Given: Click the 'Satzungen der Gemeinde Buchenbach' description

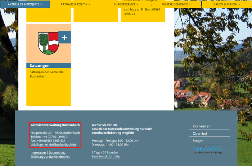Looking at the screenshot, I should [x=46, y=74].
